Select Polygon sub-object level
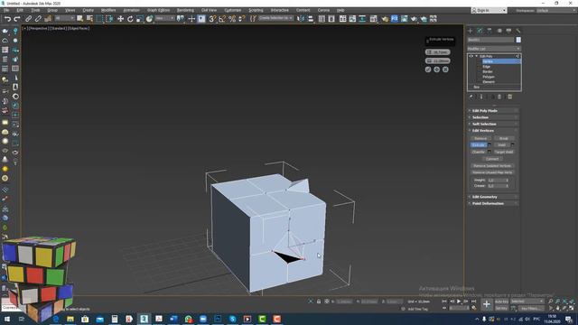The width and height of the screenshot is (578, 325). [x=489, y=77]
